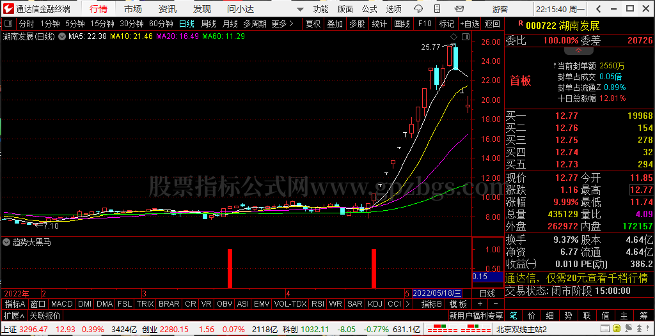Go back with the left arrow icon

(x=599, y=9)
